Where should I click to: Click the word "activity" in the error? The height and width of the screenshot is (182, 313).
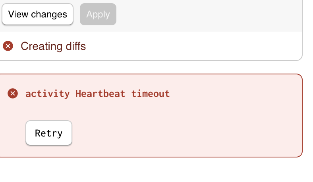[x=48, y=94]
